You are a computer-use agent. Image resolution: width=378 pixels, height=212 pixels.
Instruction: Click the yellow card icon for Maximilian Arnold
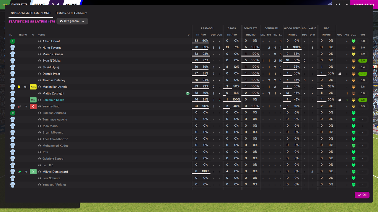tap(19, 87)
